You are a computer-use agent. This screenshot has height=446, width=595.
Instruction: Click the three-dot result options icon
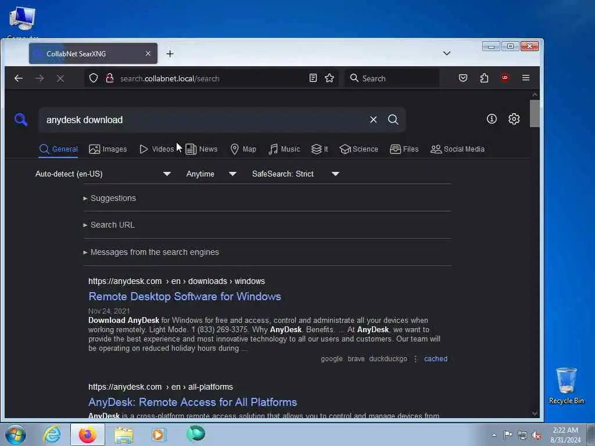(x=415, y=359)
